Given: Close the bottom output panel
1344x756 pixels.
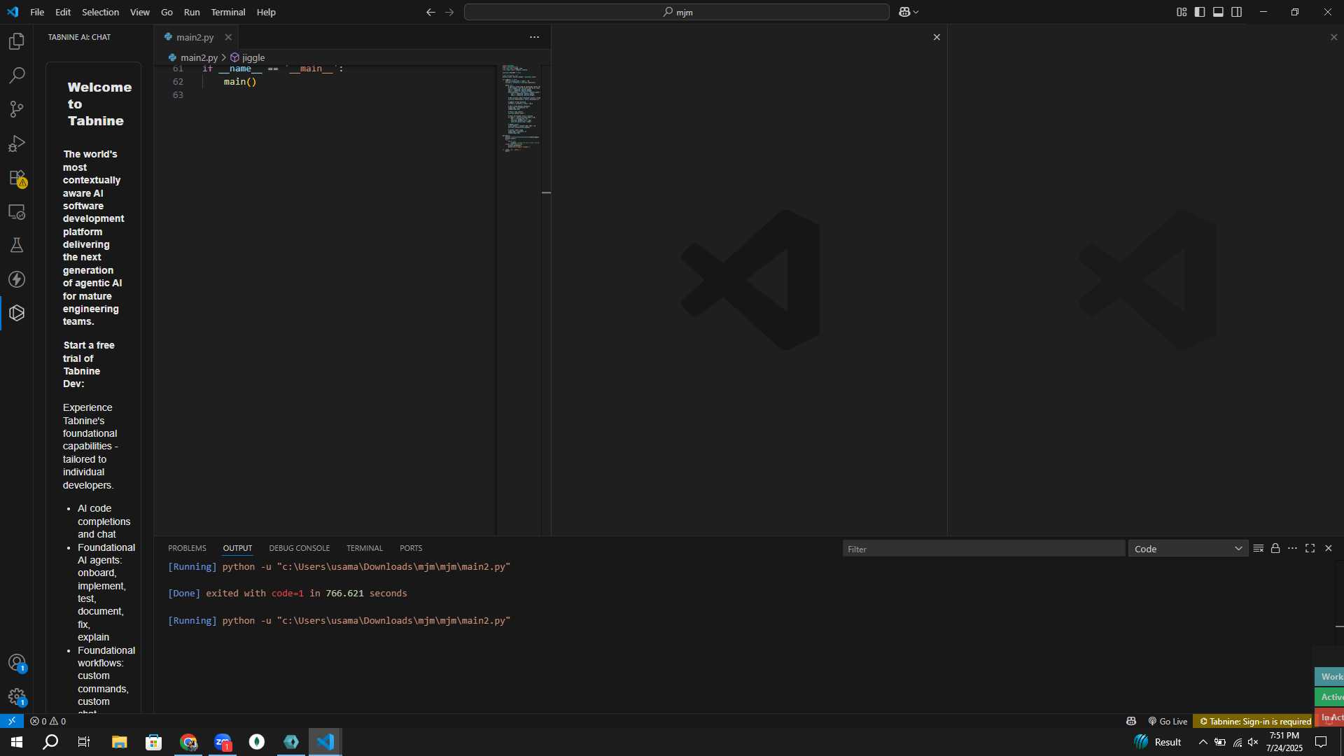Looking at the screenshot, I should 1328,549.
